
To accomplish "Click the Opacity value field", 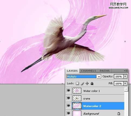I will coord(119,76).
